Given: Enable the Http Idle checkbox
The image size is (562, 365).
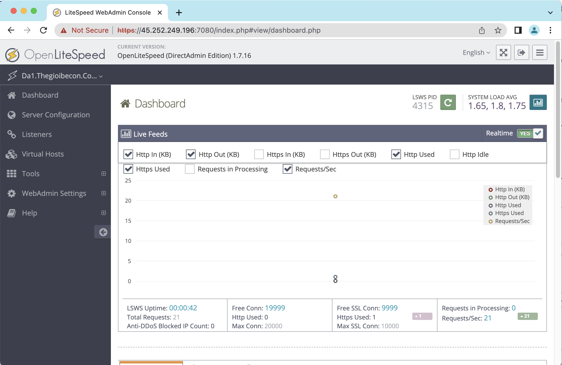Looking at the screenshot, I should 455,154.
